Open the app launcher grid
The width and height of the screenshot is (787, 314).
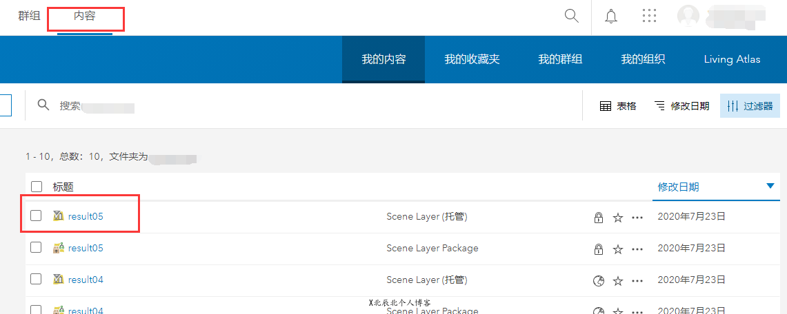[x=649, y=17]
